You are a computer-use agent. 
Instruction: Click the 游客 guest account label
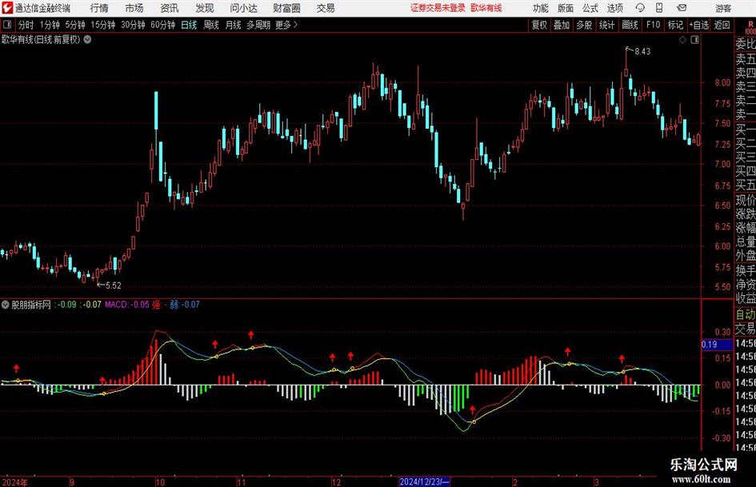pyautogui.click(x=723, y=8)
